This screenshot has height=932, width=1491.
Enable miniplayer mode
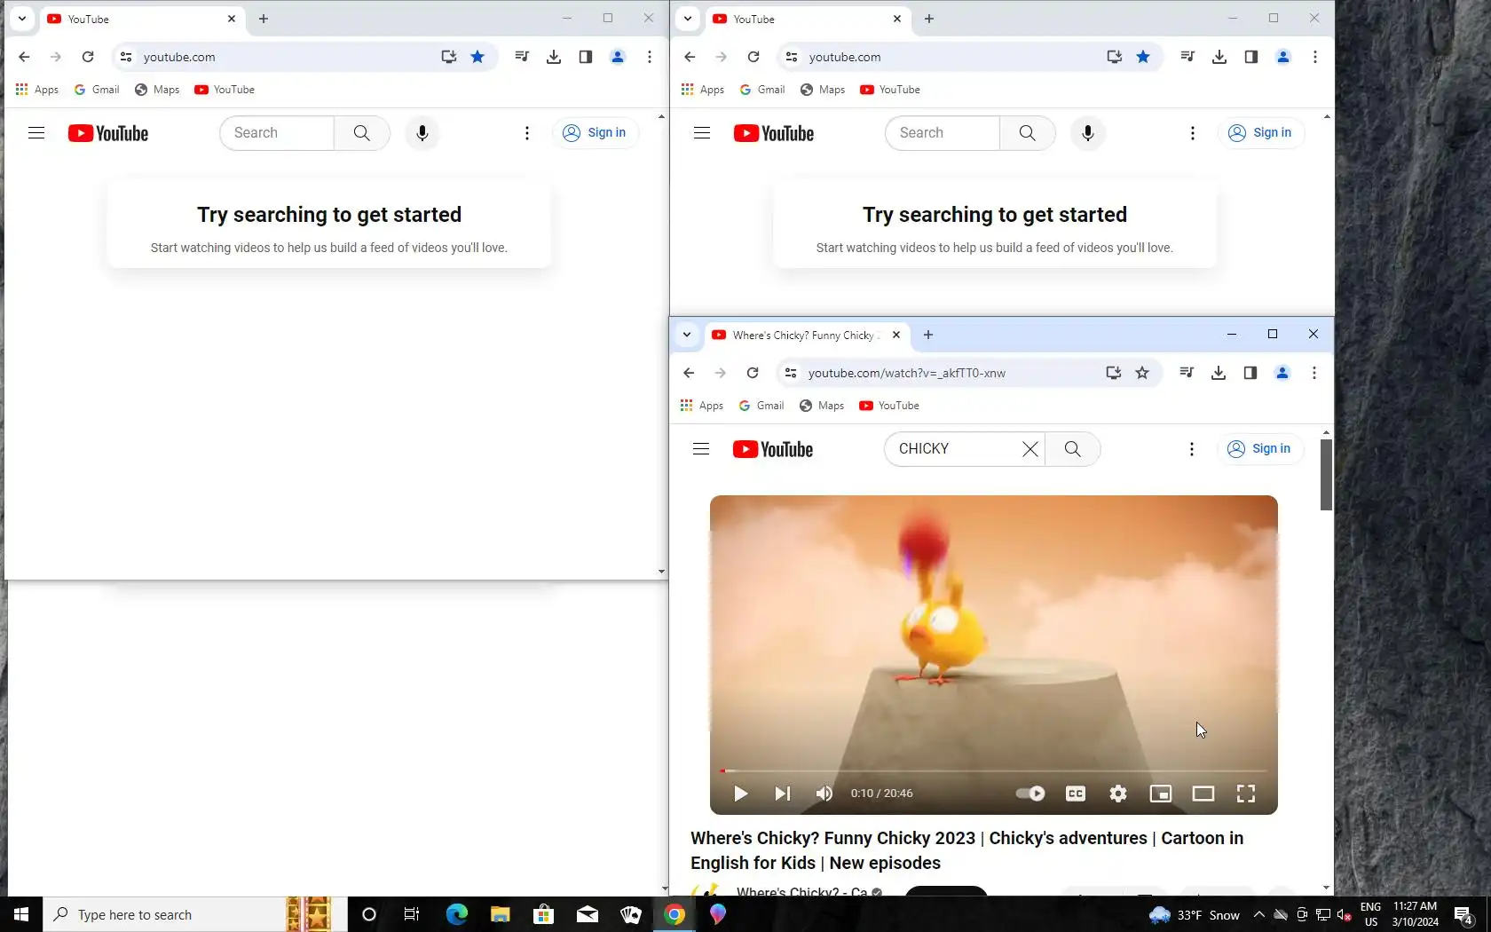tap(1161, 794)
